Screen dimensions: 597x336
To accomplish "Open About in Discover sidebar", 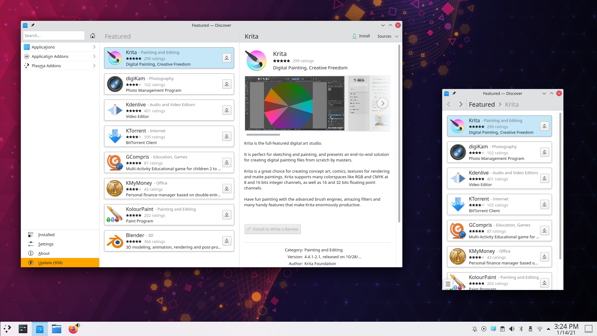I will click(60, 253).
